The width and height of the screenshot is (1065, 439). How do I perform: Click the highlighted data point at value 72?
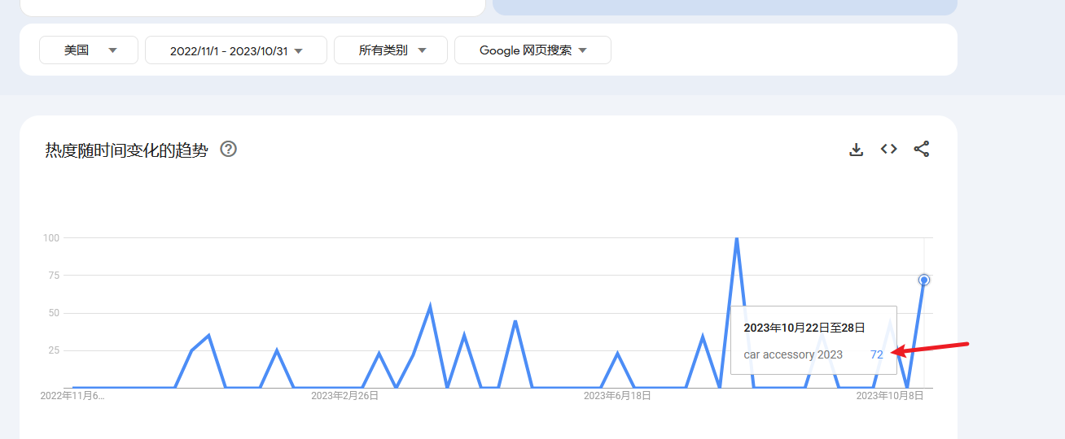click(924, 280)
